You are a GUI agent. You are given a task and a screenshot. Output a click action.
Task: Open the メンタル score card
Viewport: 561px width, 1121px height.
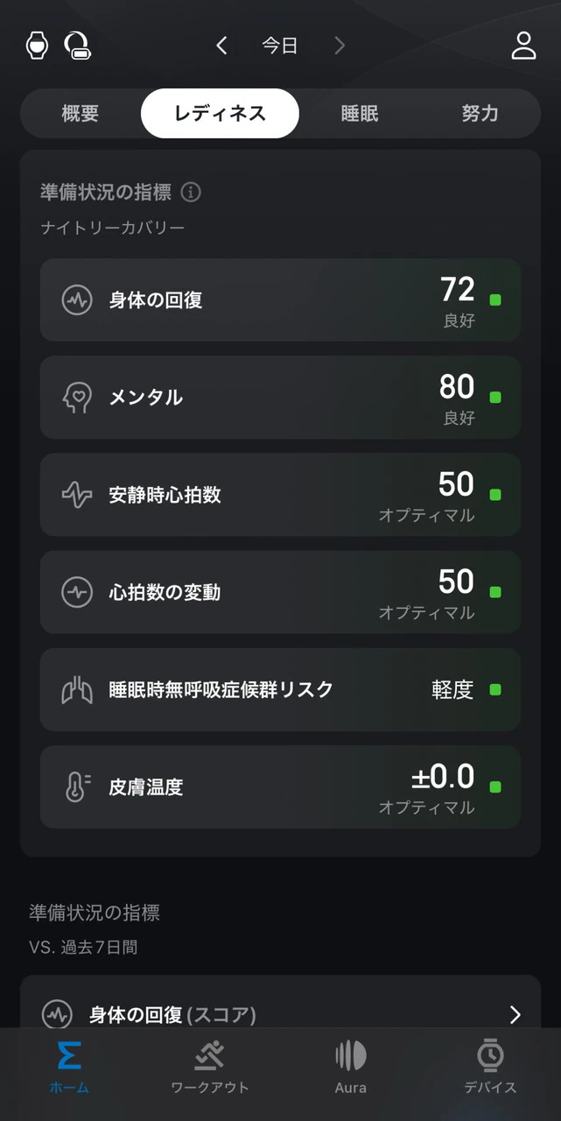tap(280, 398)
